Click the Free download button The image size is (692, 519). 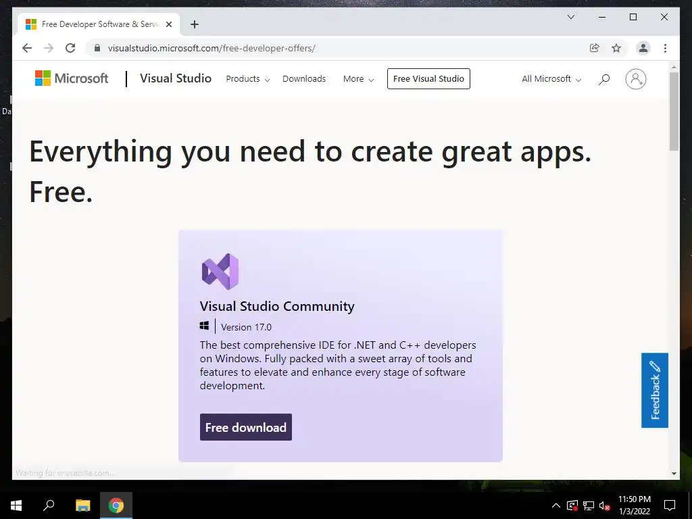[x=246, y=427]
